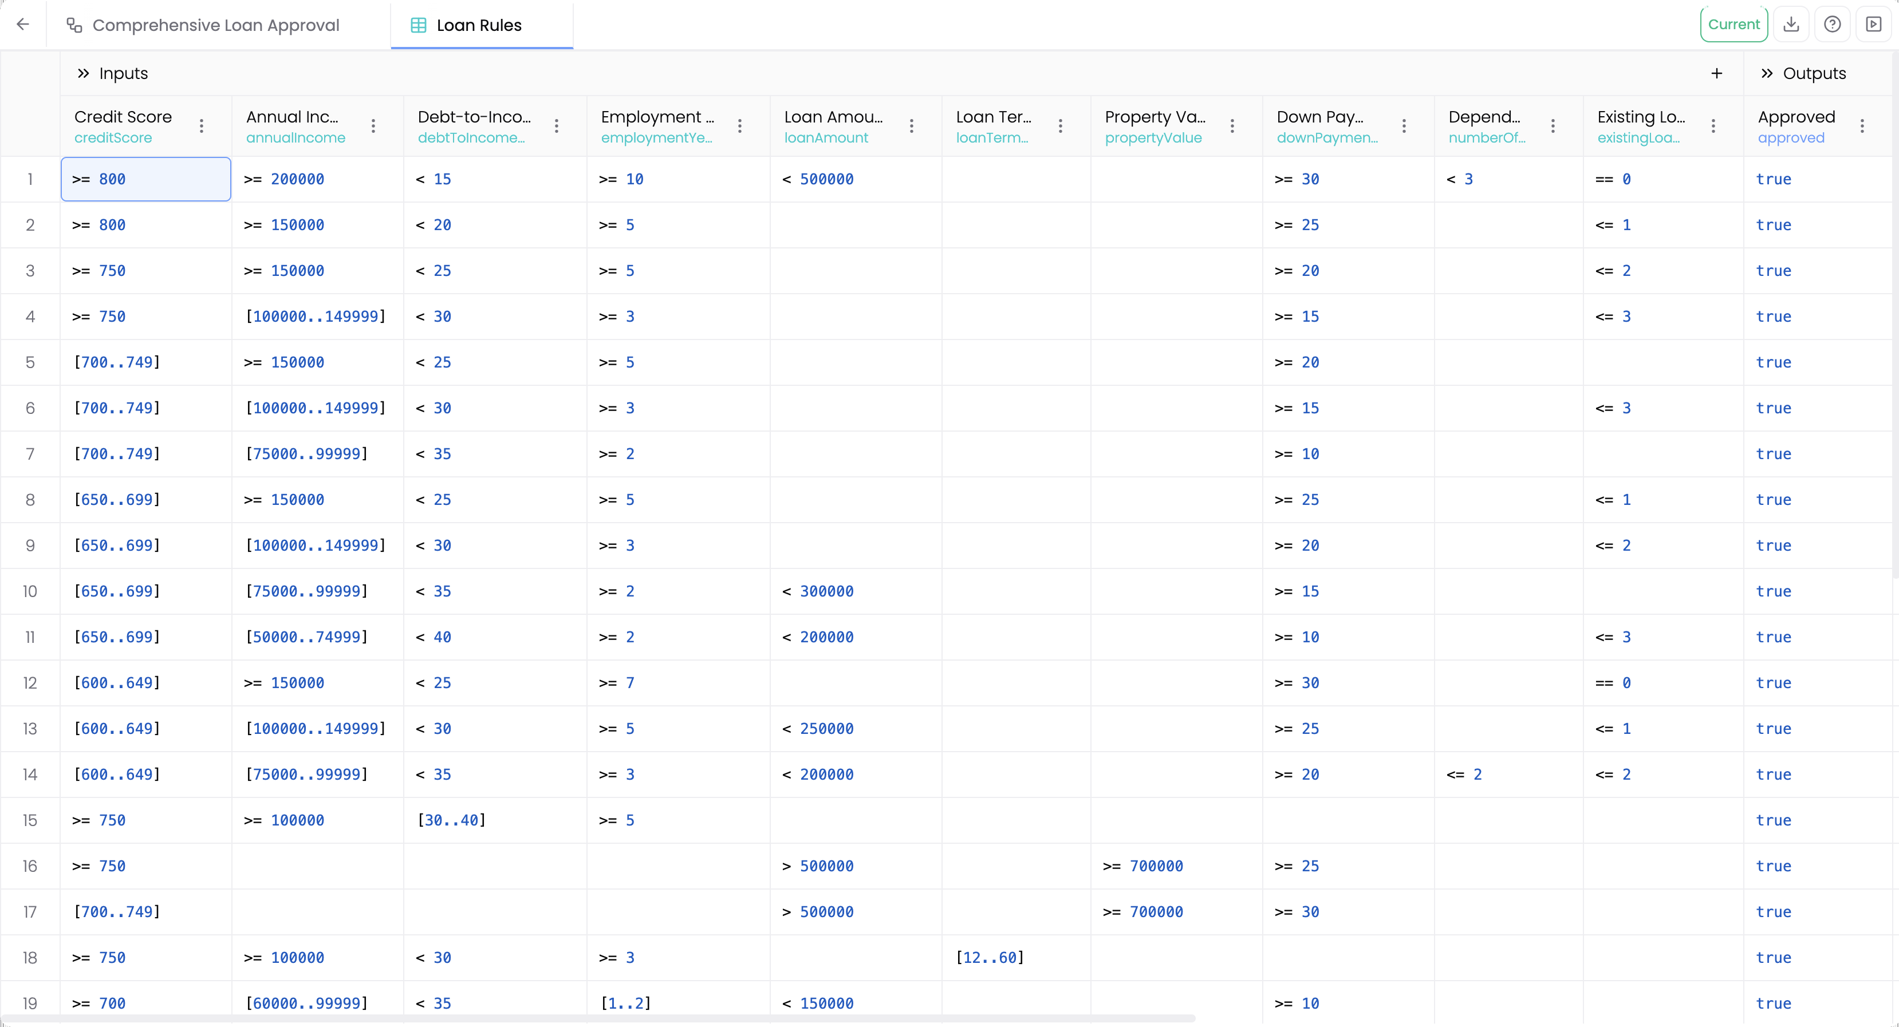Click the download icon in the top right
Viewport: 1899px width, 1027px height.
[1791, 23]
